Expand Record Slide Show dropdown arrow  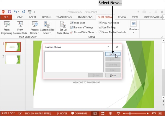(x=97, y=32)
